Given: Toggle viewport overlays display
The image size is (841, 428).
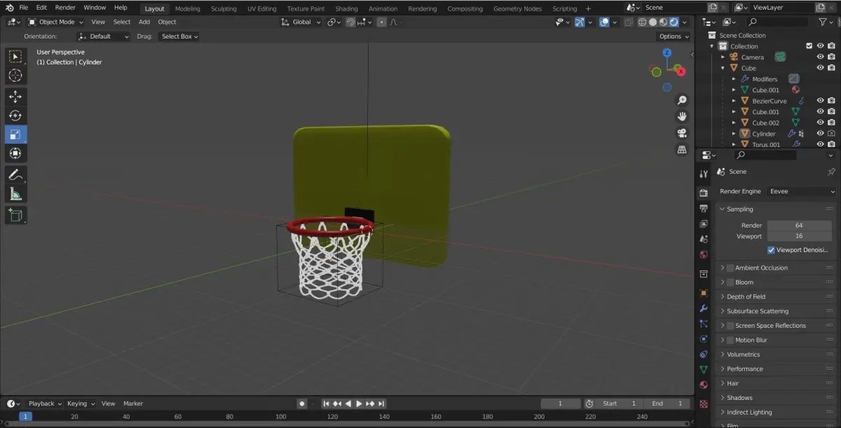Looking at the screenshot, I should tap(603, 22).
